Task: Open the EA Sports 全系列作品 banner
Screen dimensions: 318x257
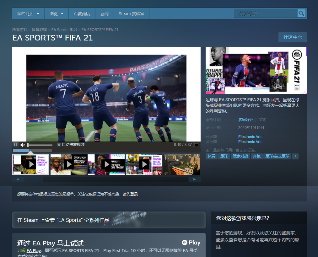Action: click(x=109, y=220)
